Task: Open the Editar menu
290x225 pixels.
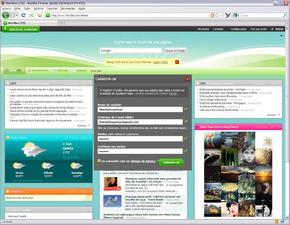Action: point(17,8)
